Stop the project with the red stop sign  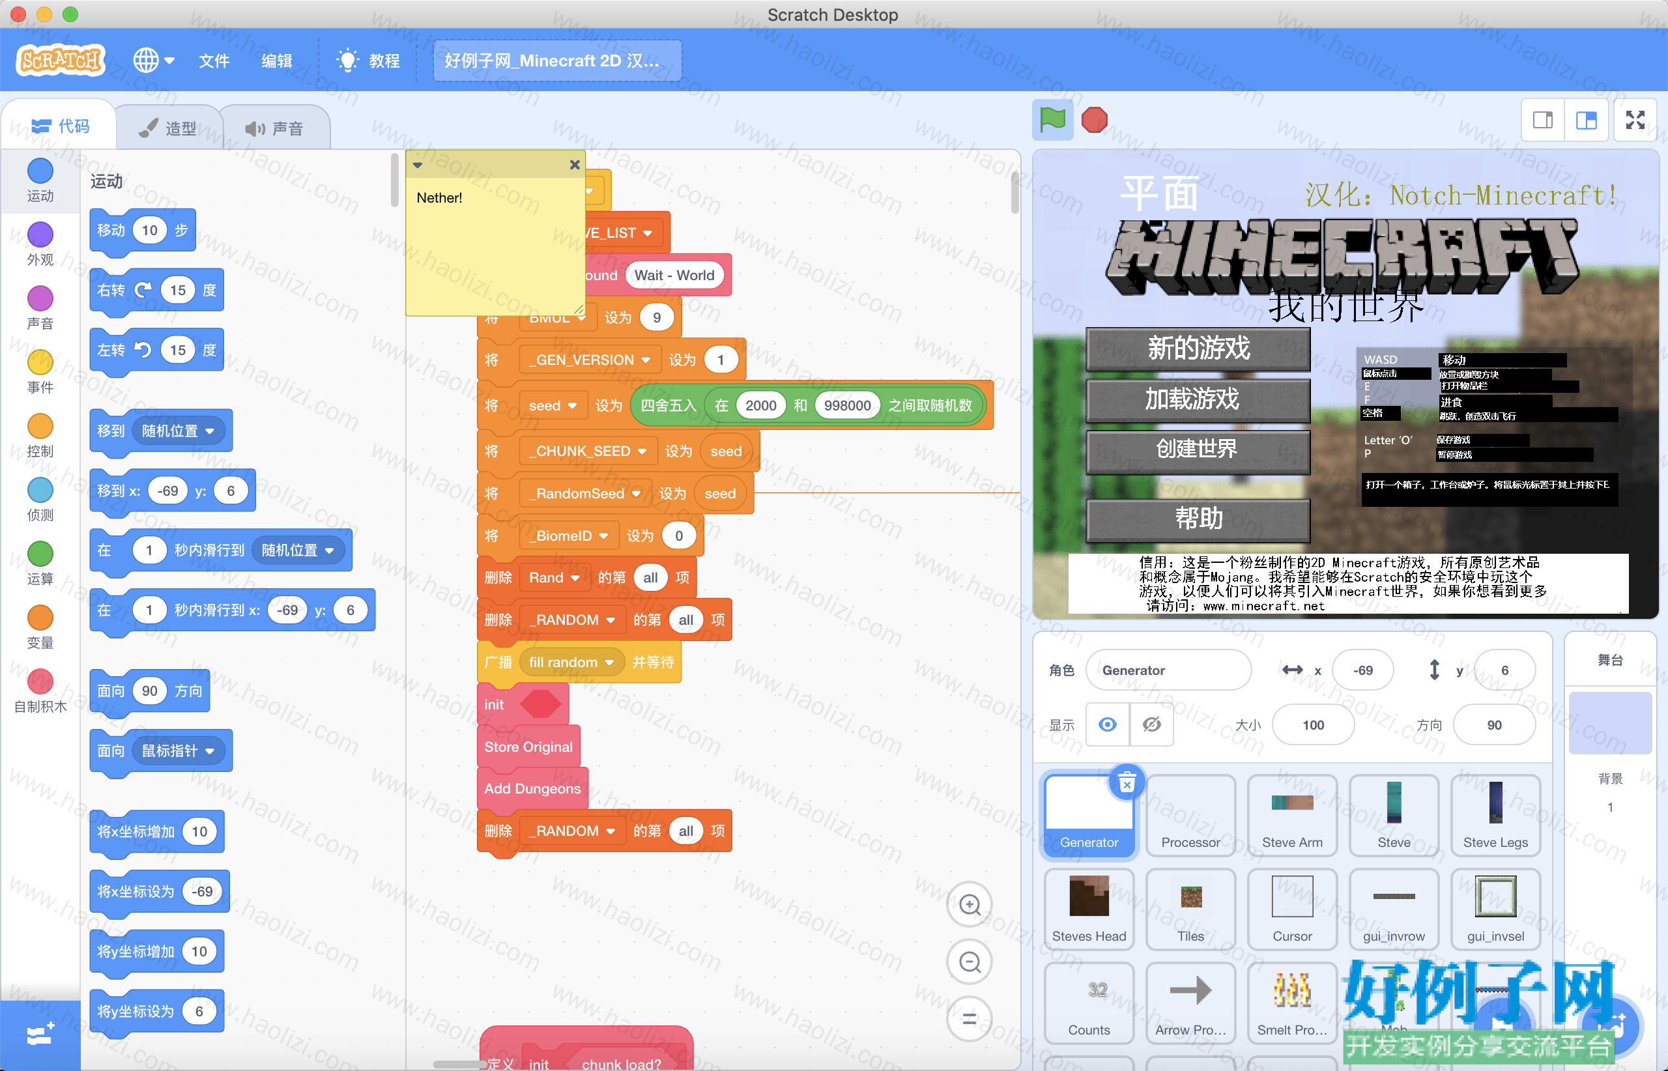tap(1094, 120)
